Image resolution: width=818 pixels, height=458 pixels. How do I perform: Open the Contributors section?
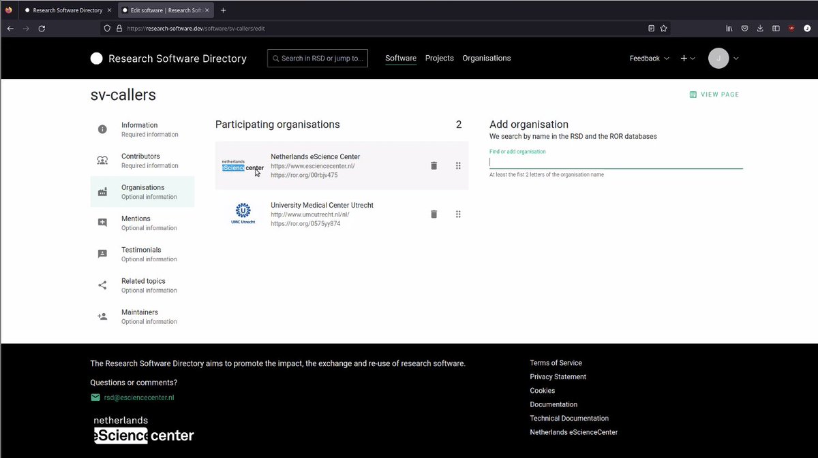point(142,161)
